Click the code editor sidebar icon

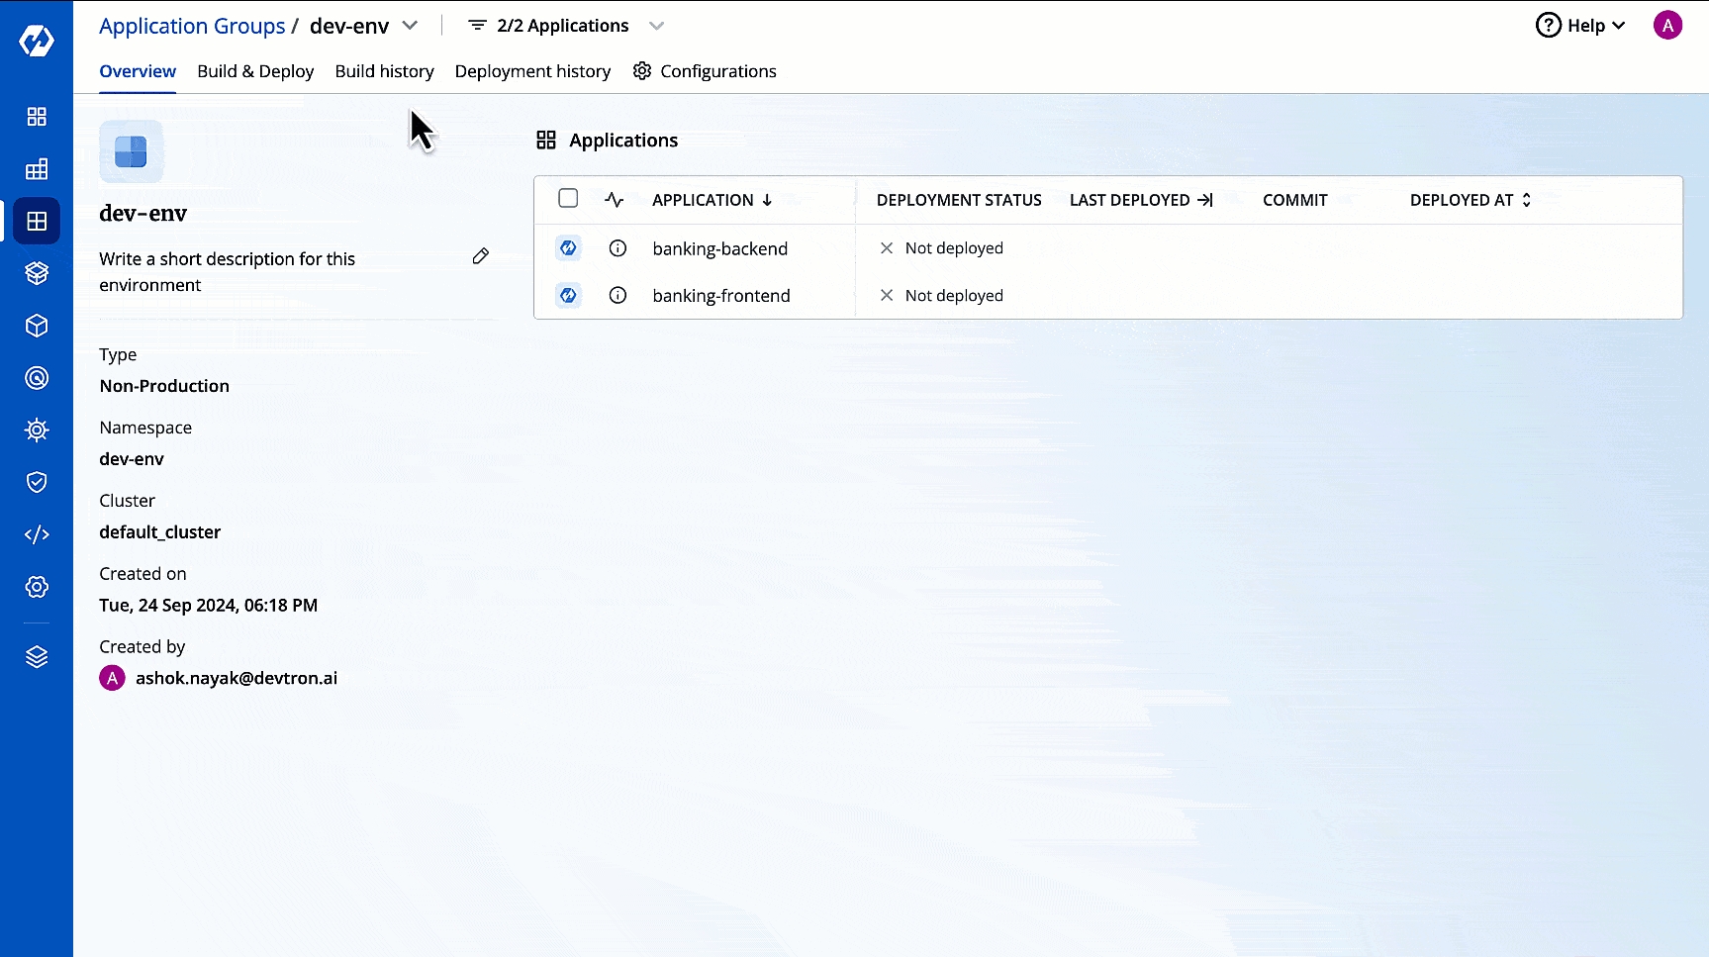coord(37,534)
